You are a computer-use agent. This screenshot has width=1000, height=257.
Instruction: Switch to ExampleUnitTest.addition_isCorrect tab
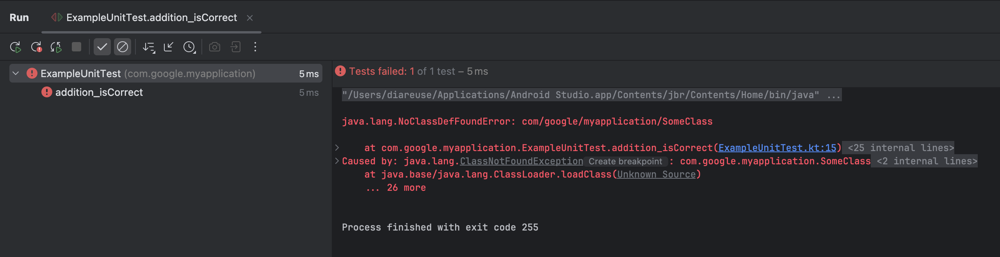[151, 18]
